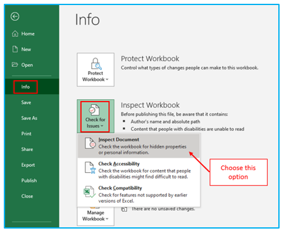Screen dimensions: 284x233
Task: Choose the Check Accessibility menu option
Action: click(x=139, y=170)
